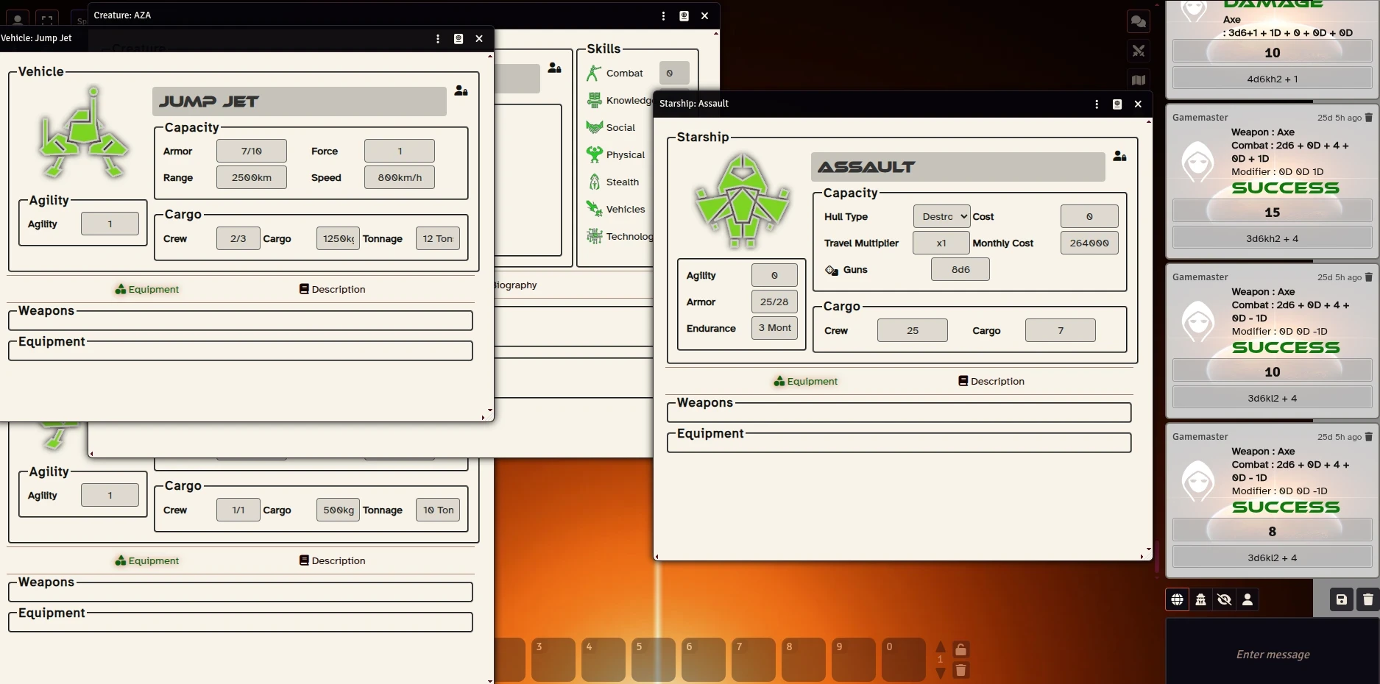Switch to Description tab in Starship sheet

[991, 381]
